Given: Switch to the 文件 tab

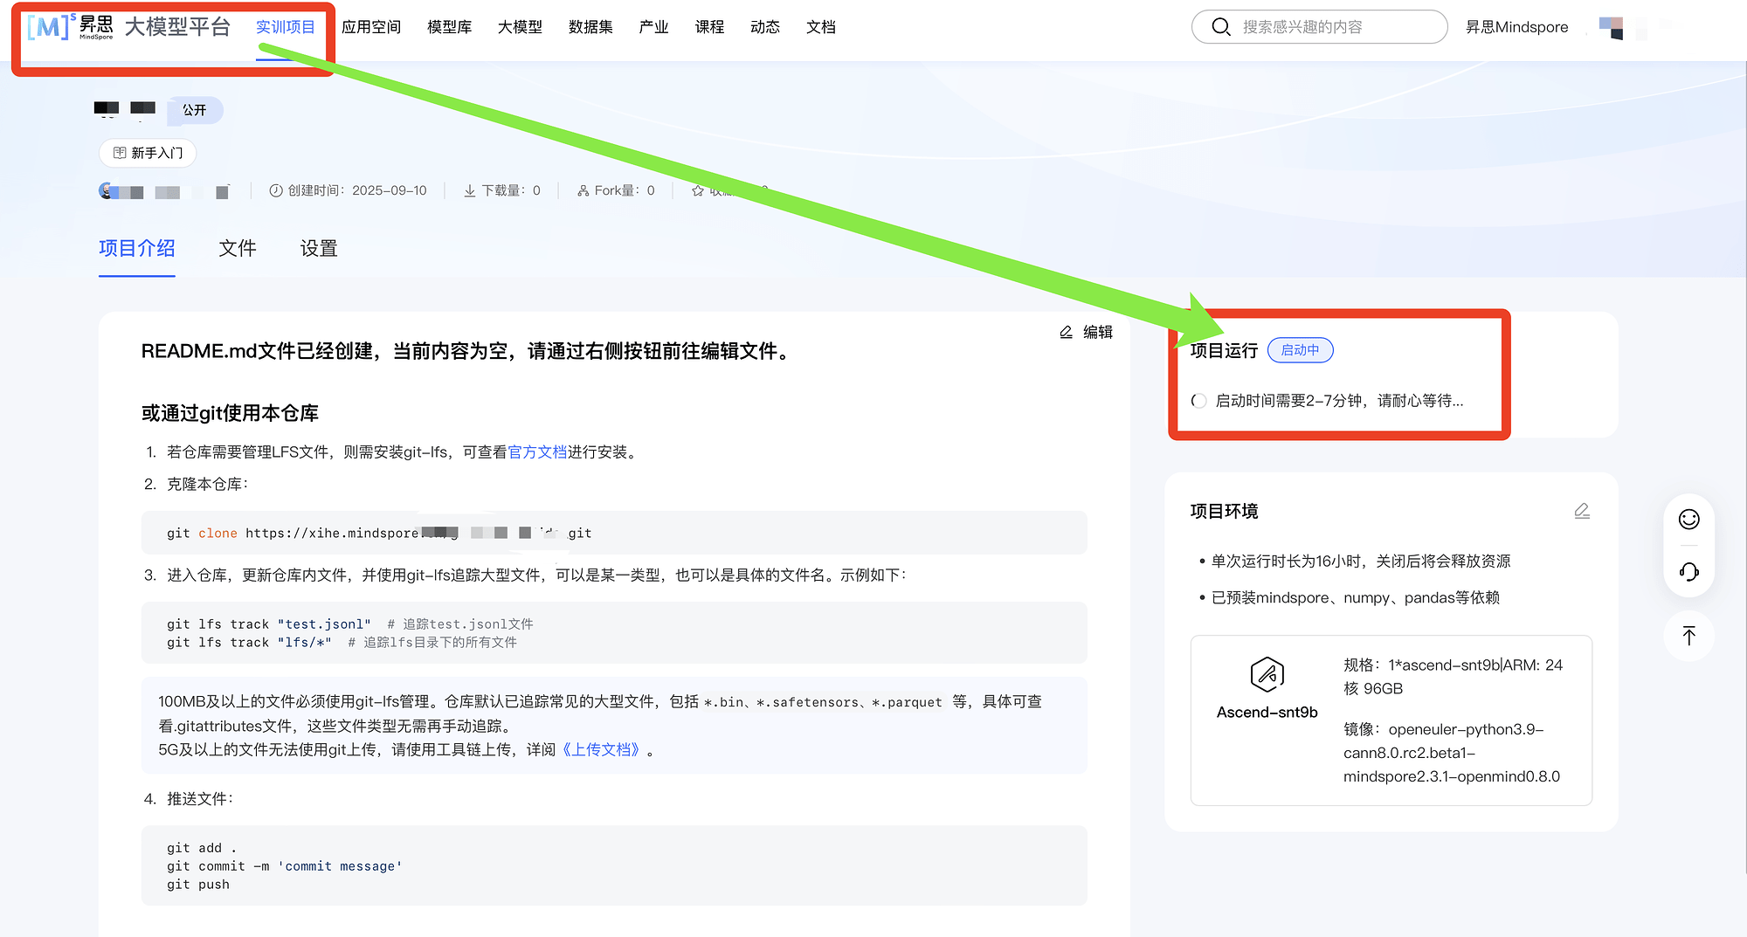Looking at the screenshot, I should pos(238,249).
